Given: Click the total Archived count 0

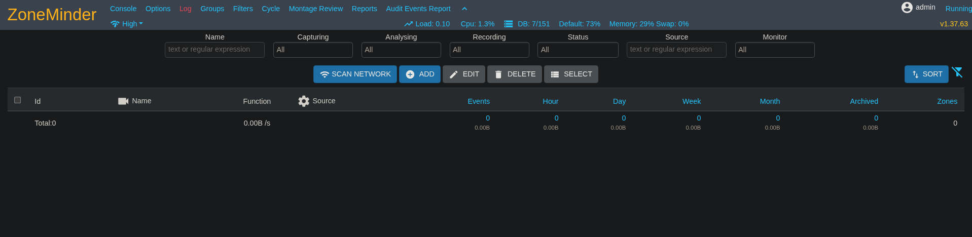Looking at the screenshot, I should (876, 118).
